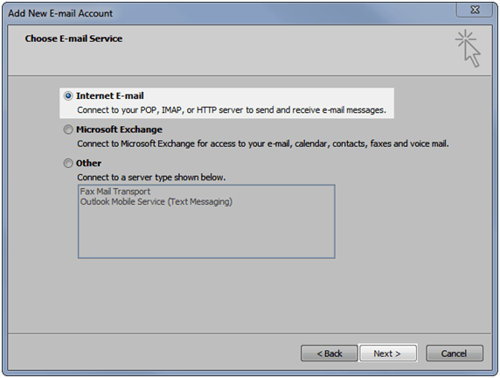The width and height of the screenshot is (500, 378).
Task: Select the Internet E-mail radio button
Action: click(68, 95)
